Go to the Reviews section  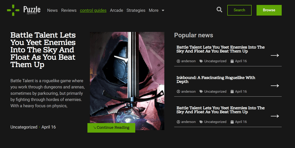click(69, 10)
